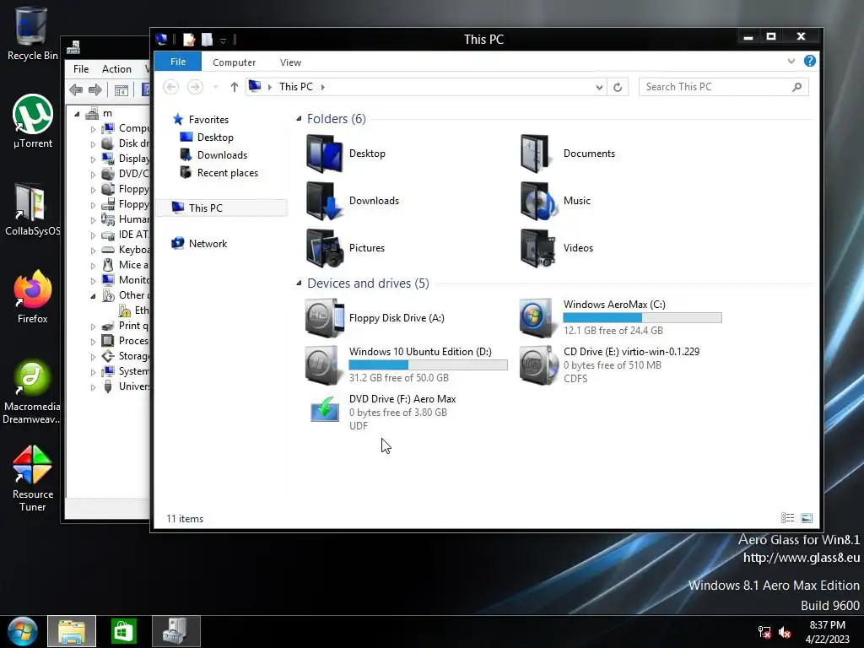This screenshot has width=864, height=648.
Task: Select Recent places in navigation pane
Action: pyautogui.click(x=228, y=173)
